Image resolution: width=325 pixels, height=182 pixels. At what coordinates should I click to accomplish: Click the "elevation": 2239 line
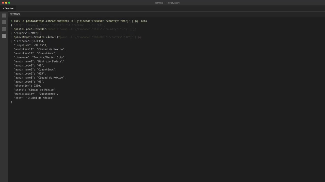point(28,86)
